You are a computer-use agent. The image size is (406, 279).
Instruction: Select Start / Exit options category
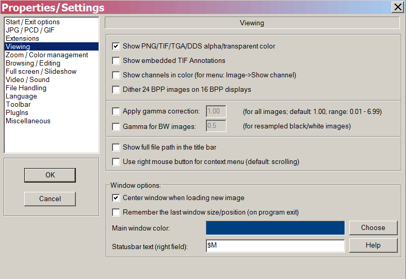click(33, 22)
